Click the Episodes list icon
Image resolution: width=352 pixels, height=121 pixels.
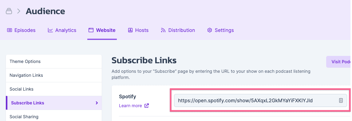10,30
